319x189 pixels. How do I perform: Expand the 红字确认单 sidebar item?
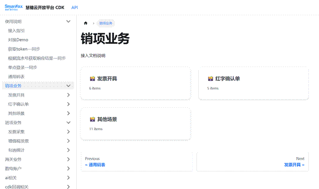[68, 104]
